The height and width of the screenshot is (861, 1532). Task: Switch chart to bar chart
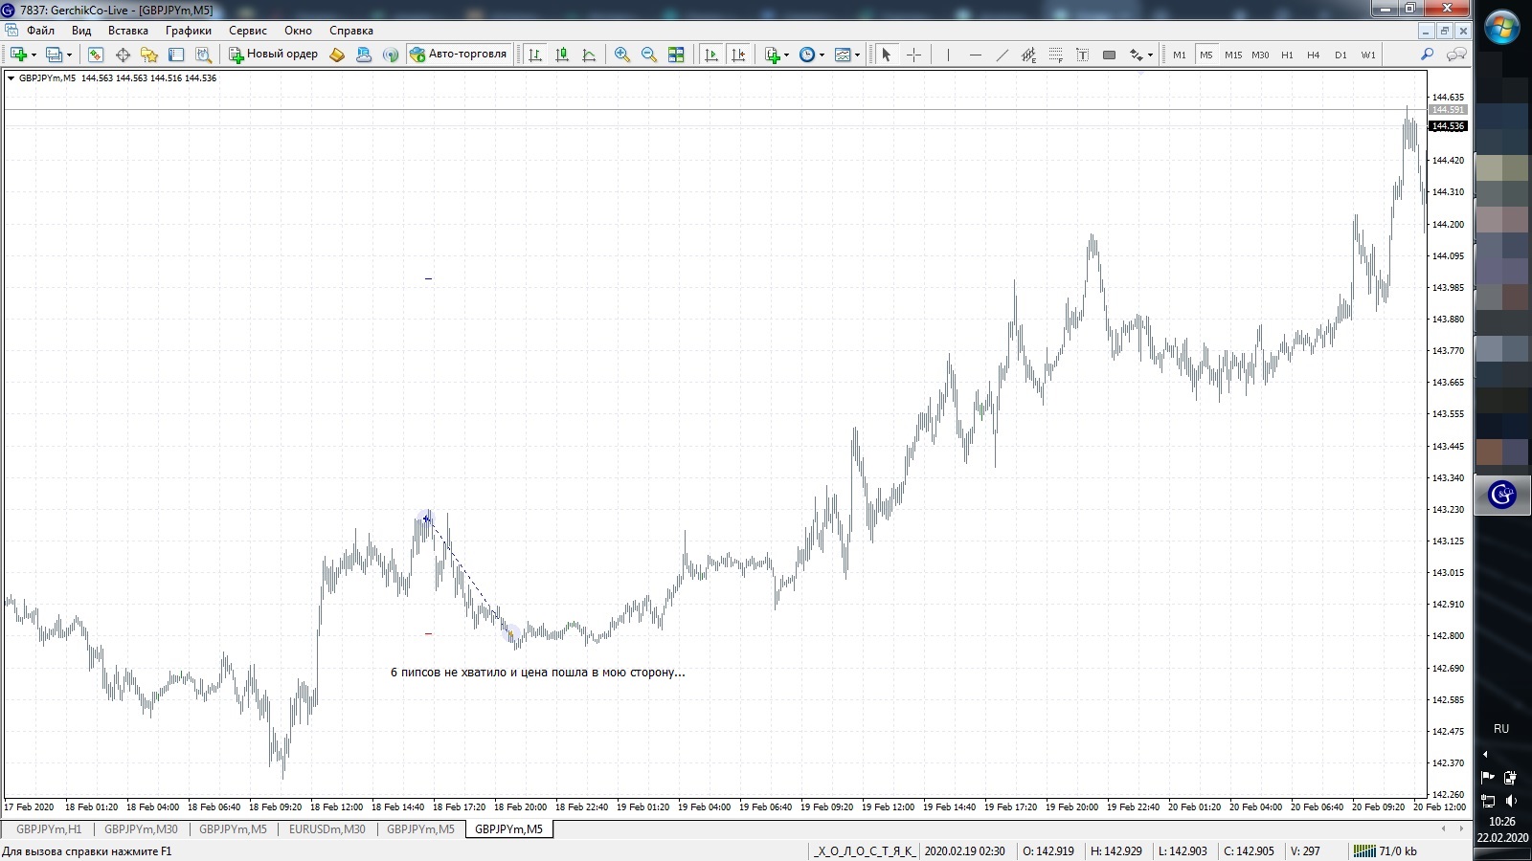(x=535, y=55)
